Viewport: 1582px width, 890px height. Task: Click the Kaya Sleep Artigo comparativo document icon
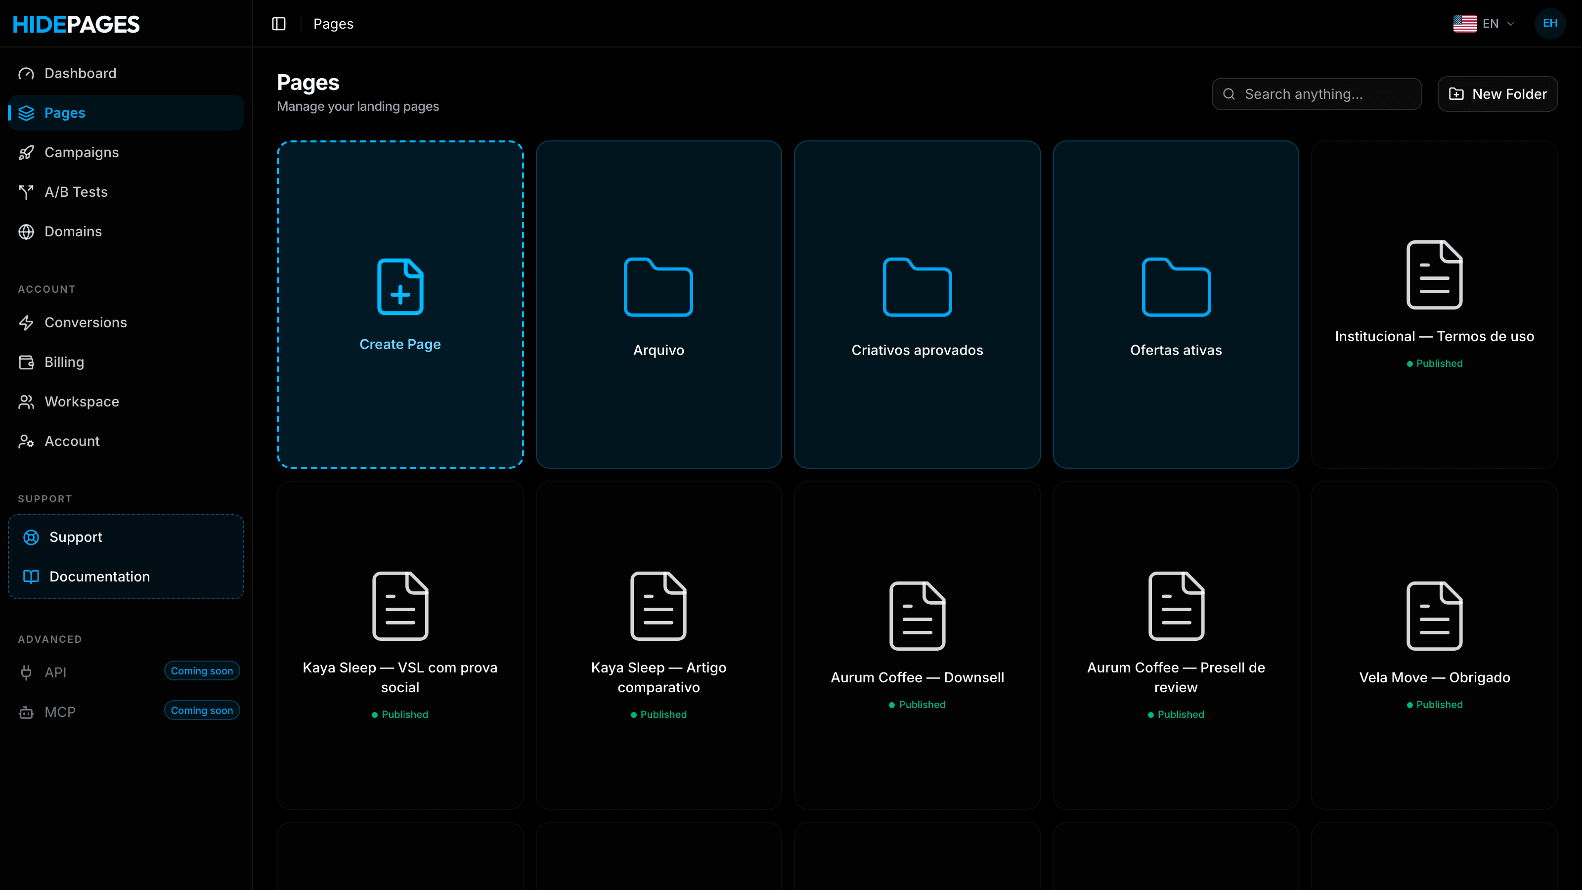tap(659, 606)
